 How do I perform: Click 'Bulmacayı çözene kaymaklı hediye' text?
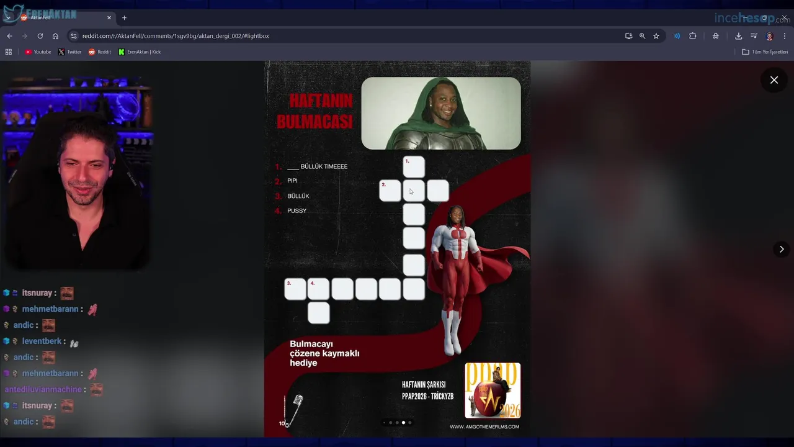pyautogui.click(x=324, y=353)
